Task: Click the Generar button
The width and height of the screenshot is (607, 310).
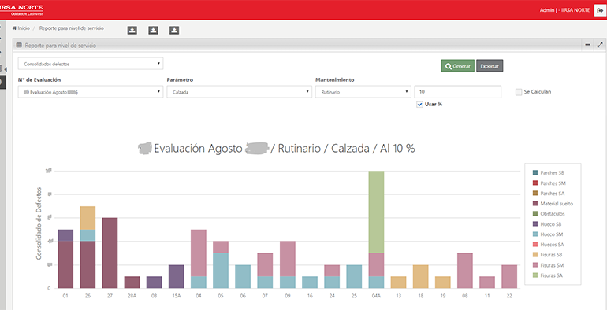Action: (457, 66)
